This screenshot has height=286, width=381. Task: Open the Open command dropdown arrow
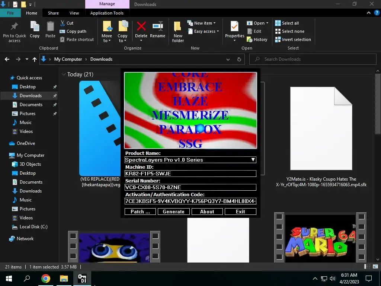(x=267, y=23)
